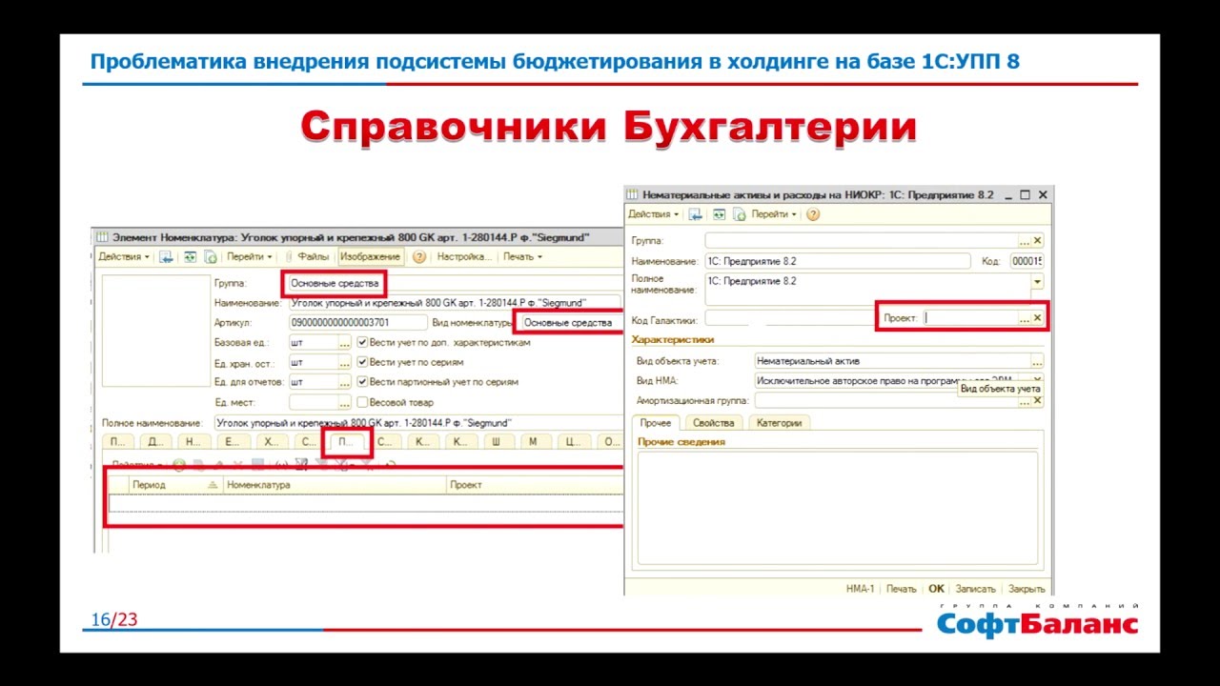Open Действия menu in Номенклатура window
1220x686 pixels.
pos(124,257)
